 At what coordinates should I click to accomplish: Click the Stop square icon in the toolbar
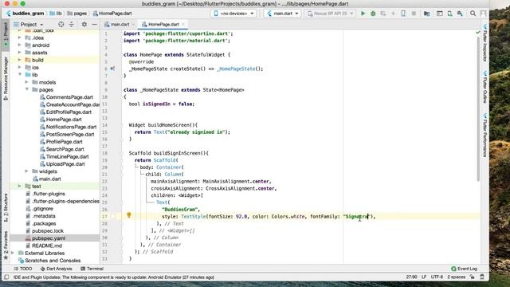(414, 14)
